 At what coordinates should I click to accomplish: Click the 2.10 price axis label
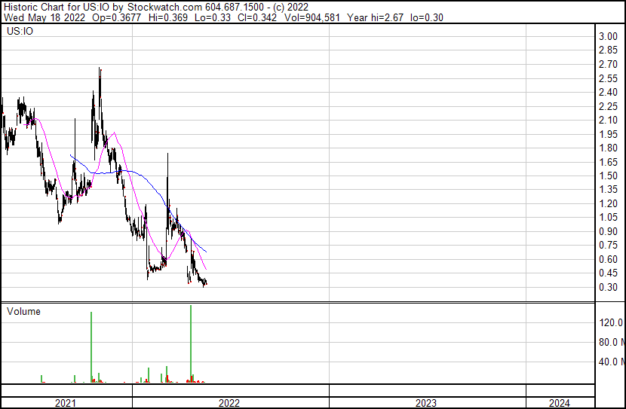(x=609, y=120)
